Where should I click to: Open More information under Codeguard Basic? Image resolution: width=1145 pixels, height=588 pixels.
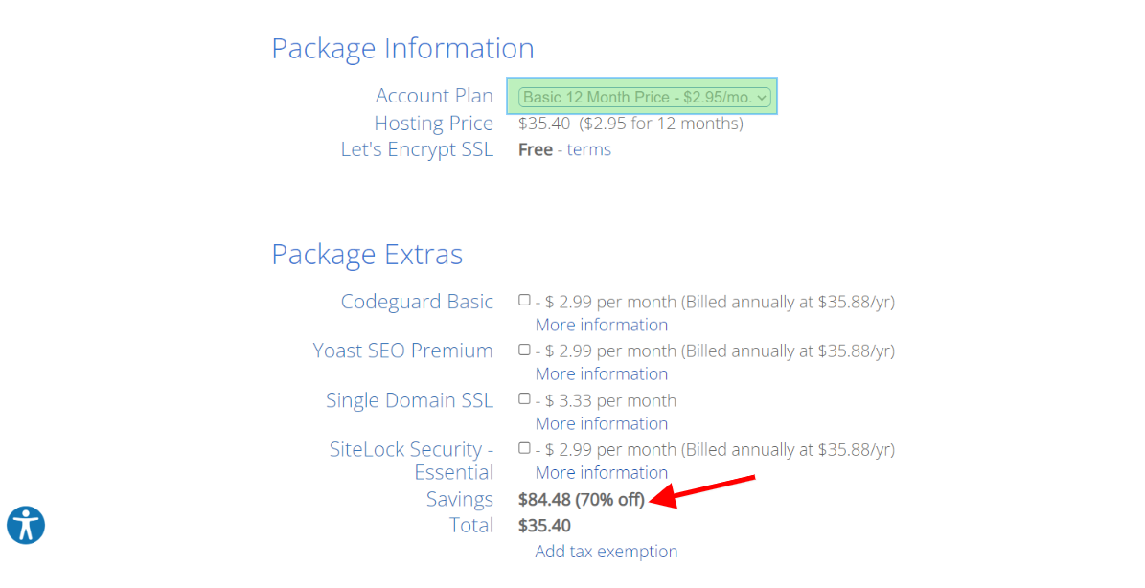tap(602, 325)
